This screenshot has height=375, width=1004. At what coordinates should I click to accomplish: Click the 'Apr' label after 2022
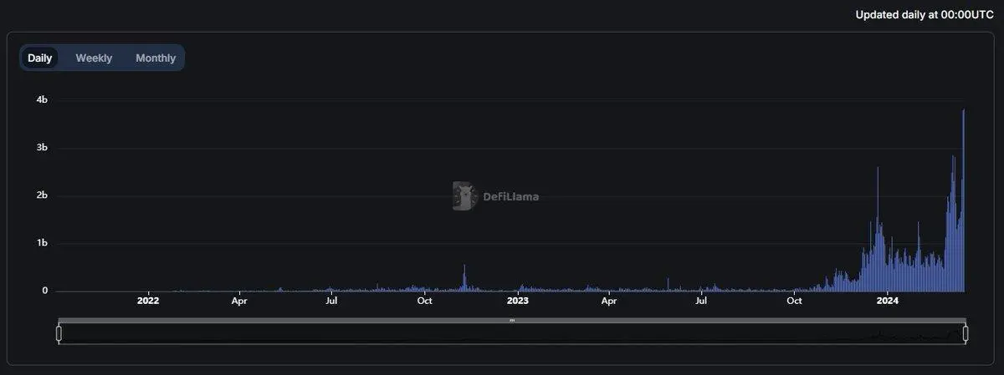click(x=240, y=301)
